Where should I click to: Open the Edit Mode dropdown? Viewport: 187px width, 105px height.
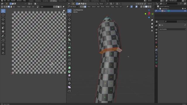tap(74, 7)
